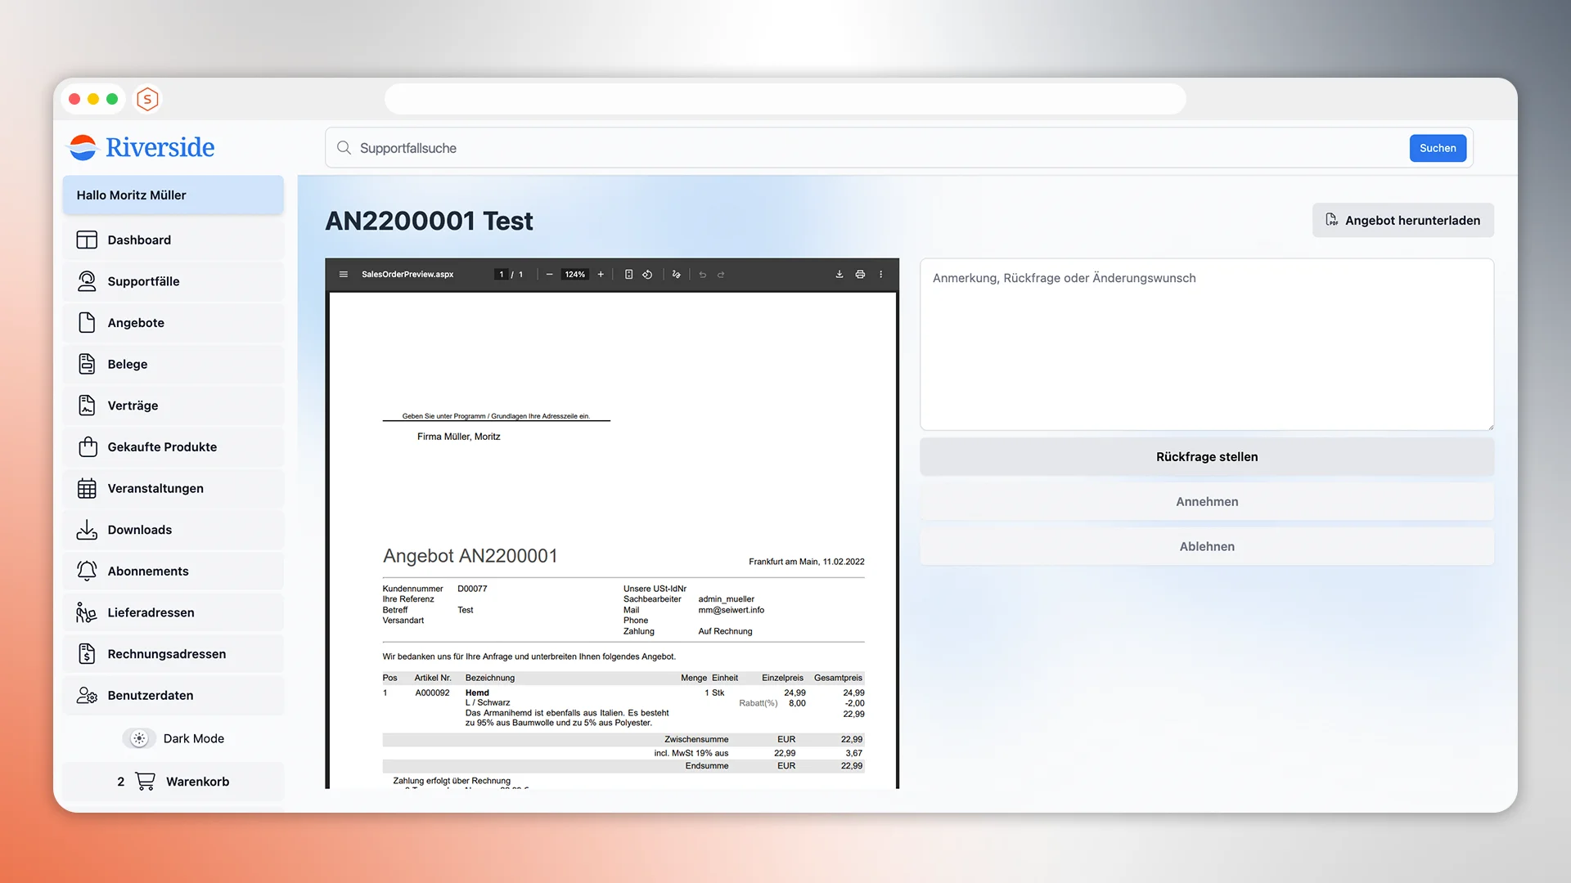
Task: Zoom in the PDF preview
Action: pos(601,275)
